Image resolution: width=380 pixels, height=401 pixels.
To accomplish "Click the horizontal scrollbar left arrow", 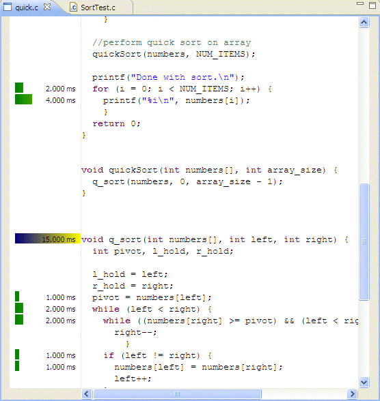I will (87, 394).
